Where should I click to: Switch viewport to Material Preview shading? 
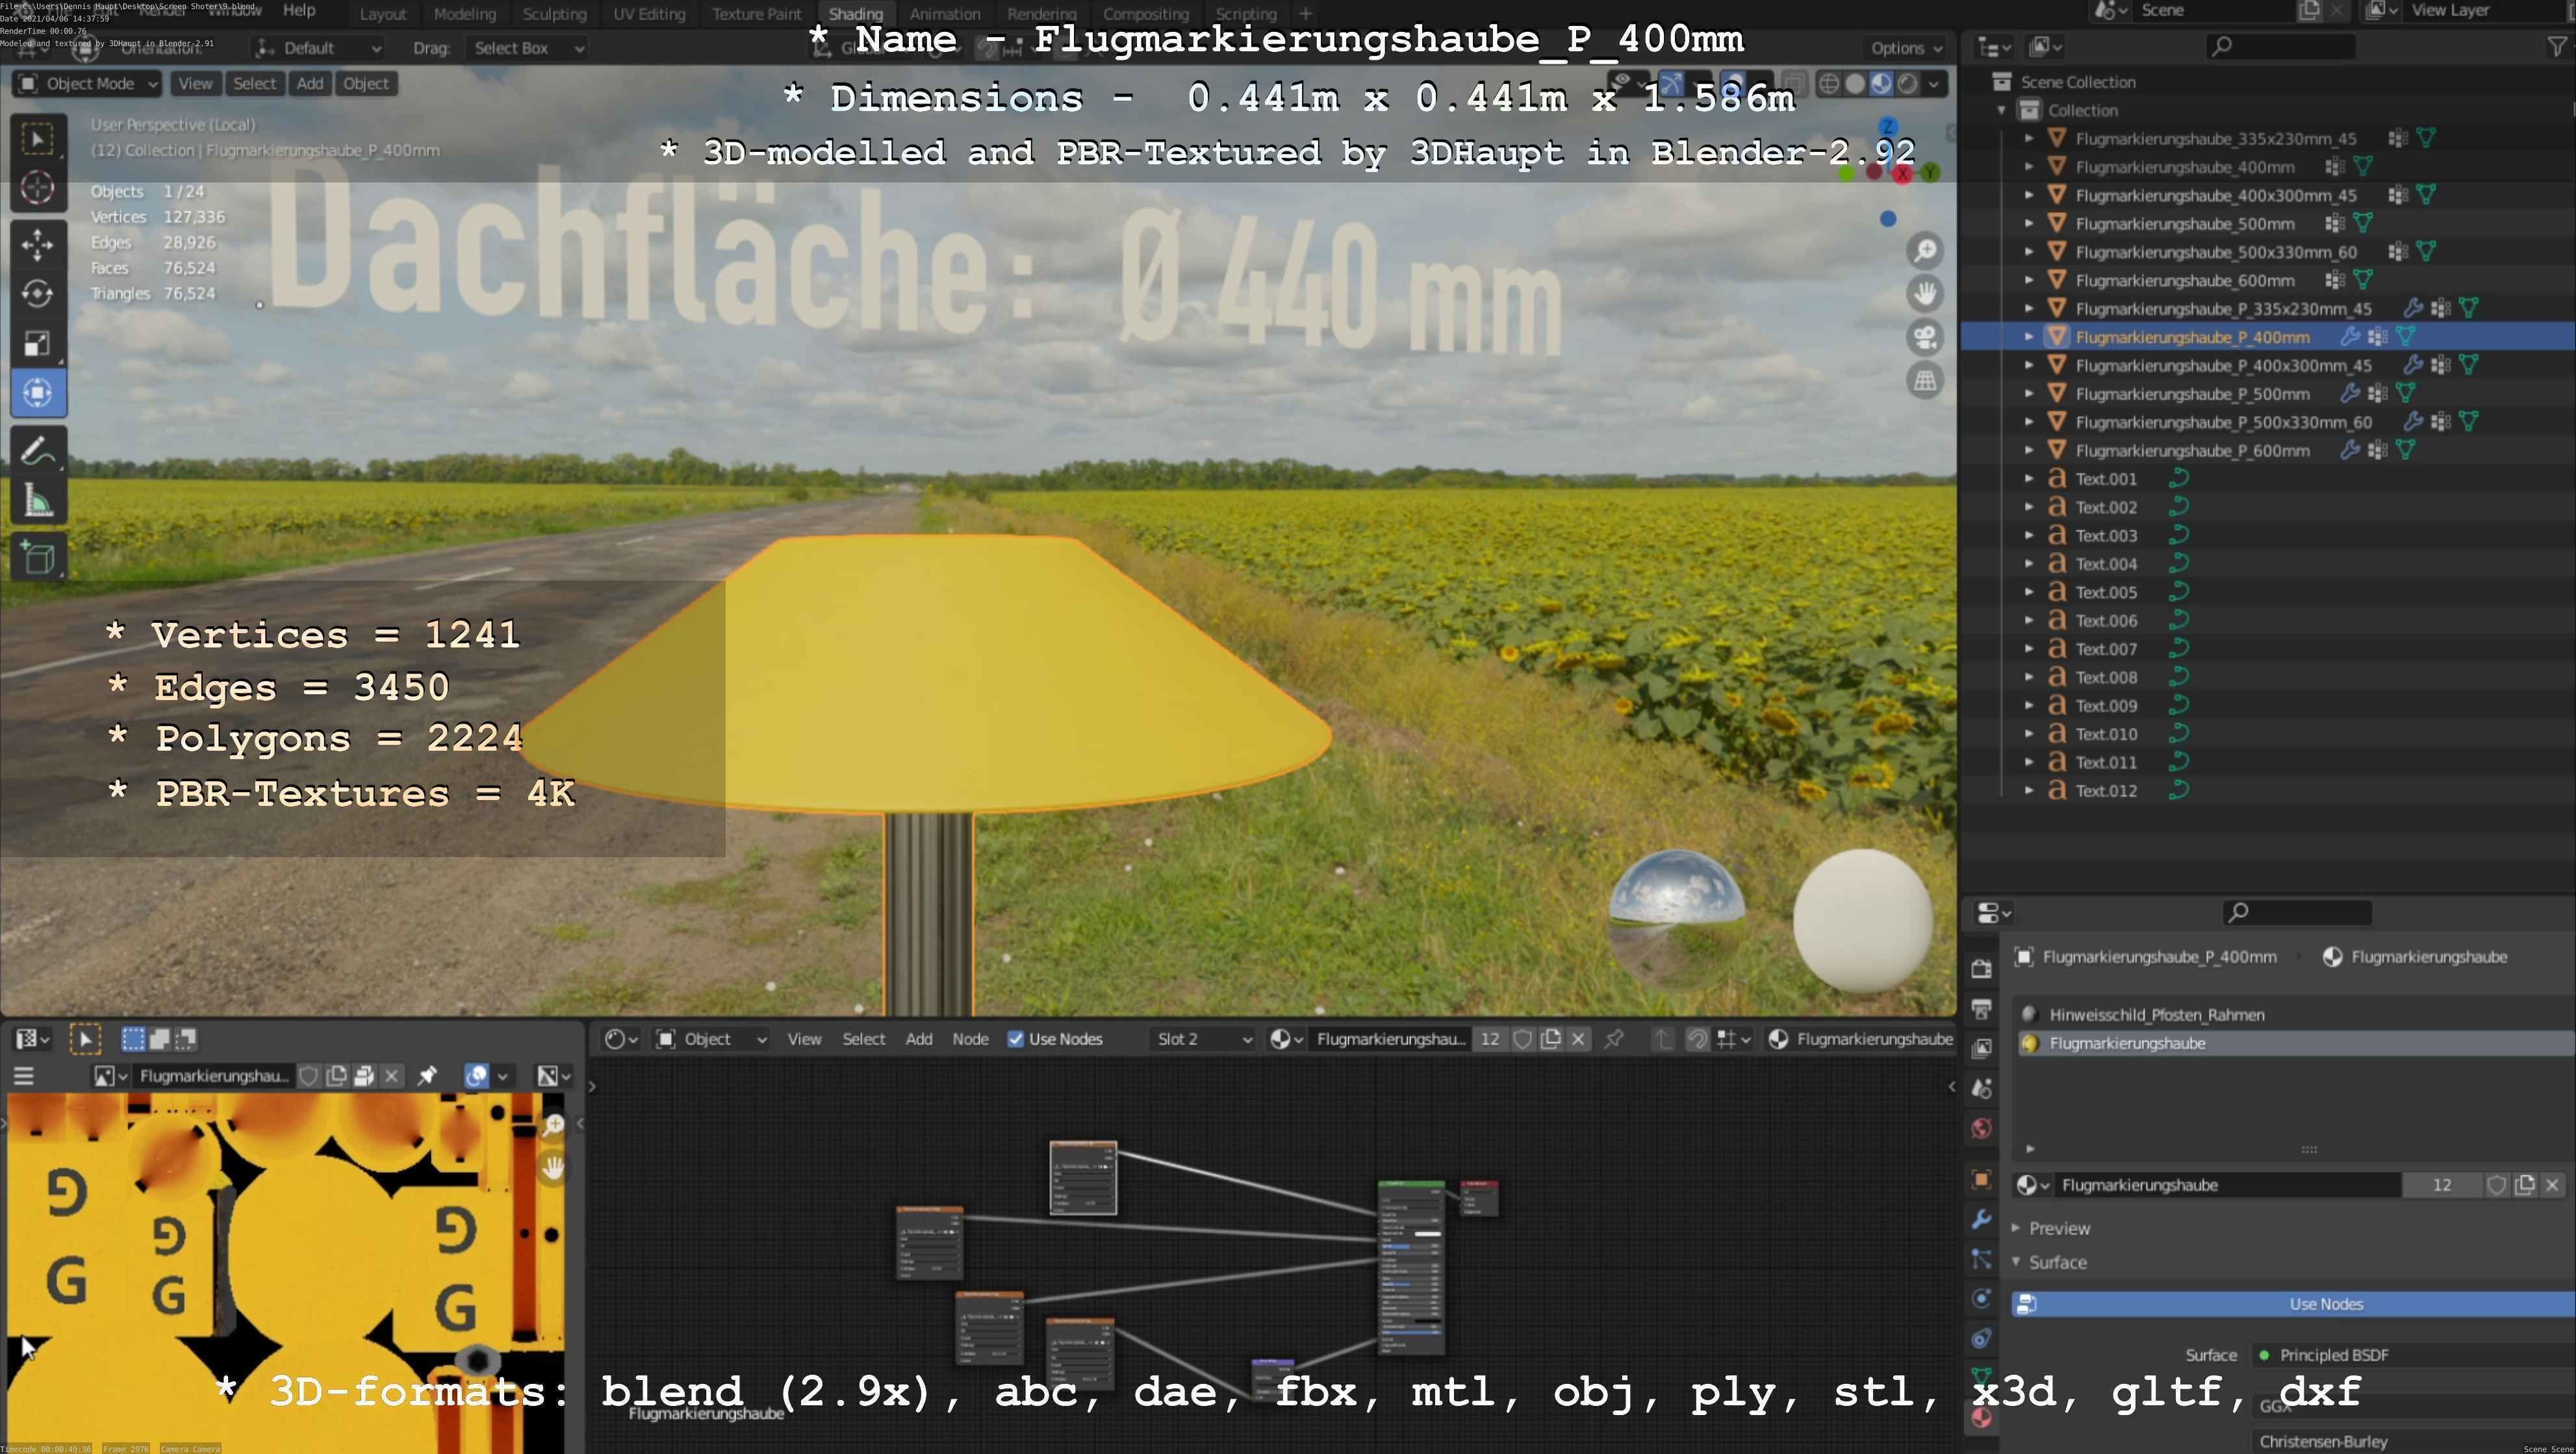[x=1881, y=84]
